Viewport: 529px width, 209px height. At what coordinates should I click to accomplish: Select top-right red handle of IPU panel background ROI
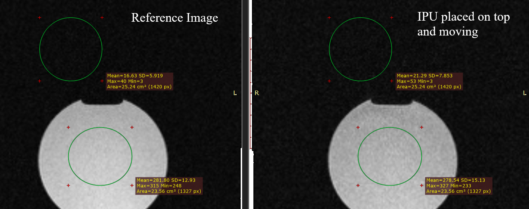(x=392, y=17)
